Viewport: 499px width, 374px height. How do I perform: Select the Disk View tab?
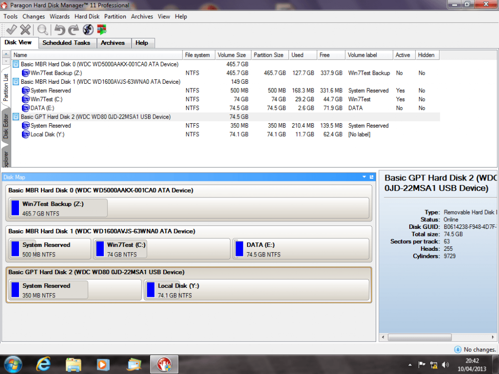point(18,42)
